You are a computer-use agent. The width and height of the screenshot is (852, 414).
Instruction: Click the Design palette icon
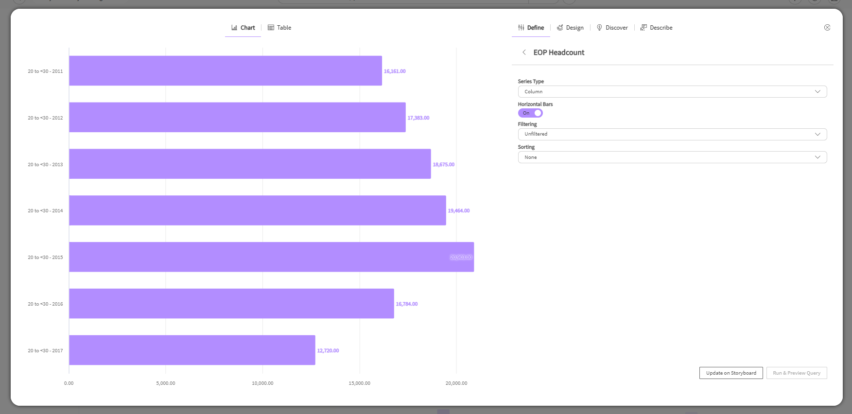(560, 28)
